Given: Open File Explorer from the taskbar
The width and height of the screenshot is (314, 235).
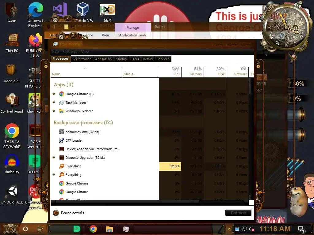Looking at the screenshot, I should coord(109,229).
